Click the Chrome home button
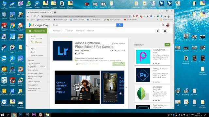This screenshot has width=209, height=117. coord(39,16)
